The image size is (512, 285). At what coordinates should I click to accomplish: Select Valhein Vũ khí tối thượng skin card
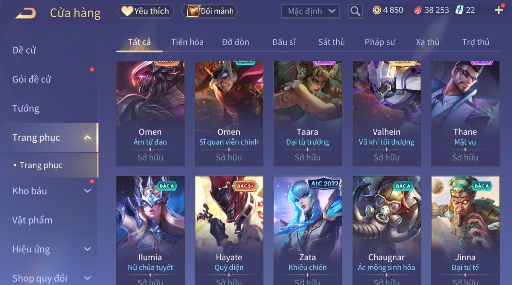click(x=387, y=113)
